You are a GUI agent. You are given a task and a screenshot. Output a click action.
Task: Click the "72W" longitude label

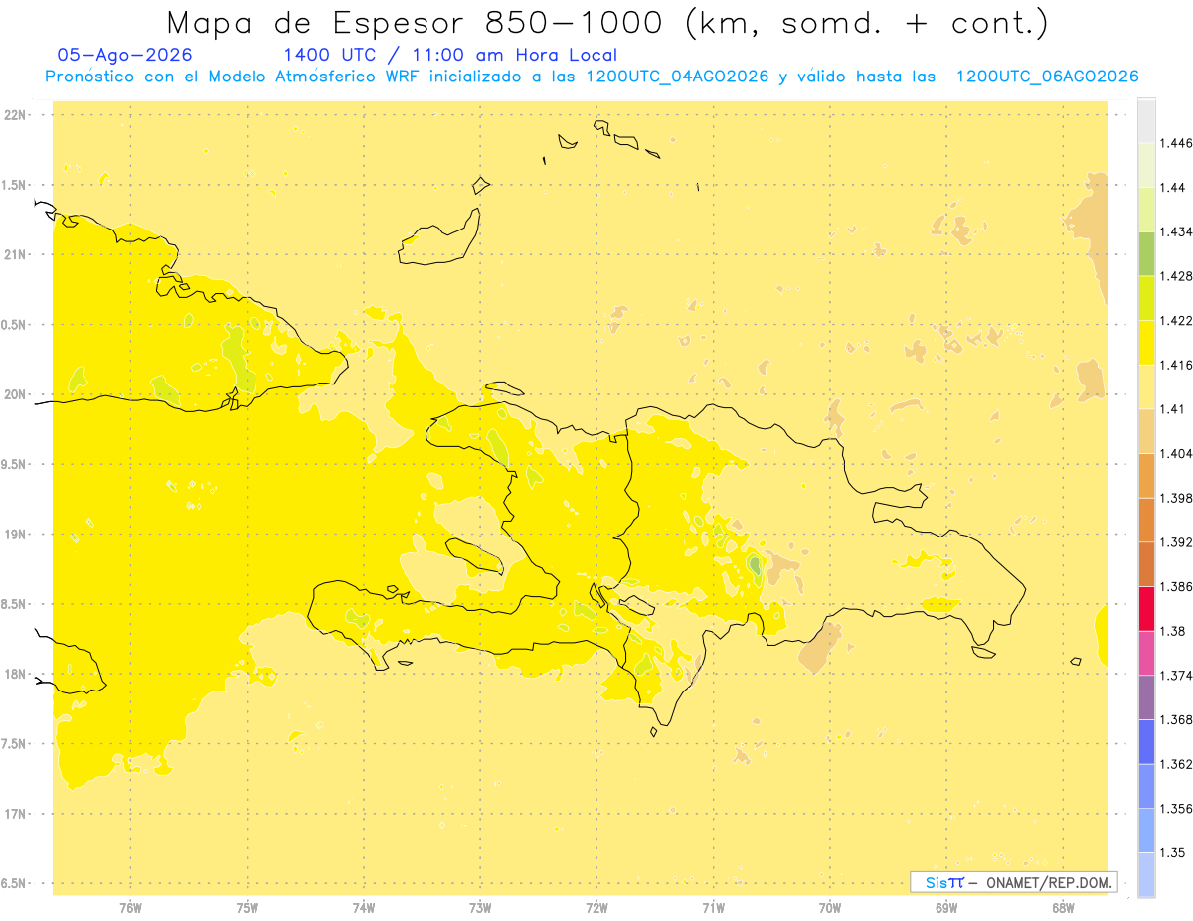(596, 908)
